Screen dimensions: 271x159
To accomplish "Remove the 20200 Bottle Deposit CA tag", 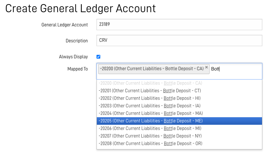I will (206, 67).
